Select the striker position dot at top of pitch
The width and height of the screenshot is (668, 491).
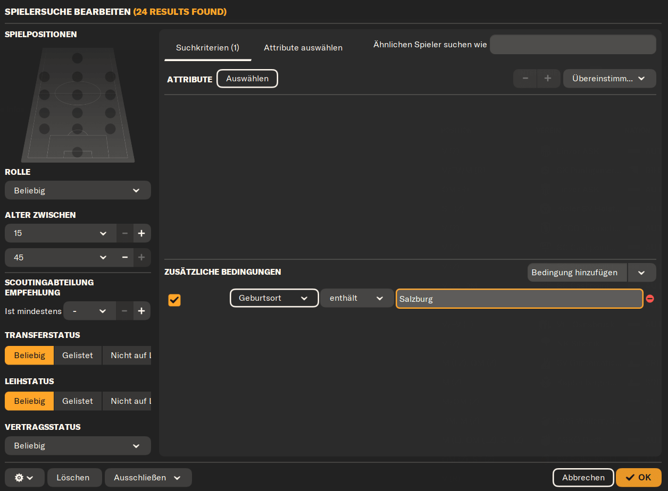(x=78, y=58)
